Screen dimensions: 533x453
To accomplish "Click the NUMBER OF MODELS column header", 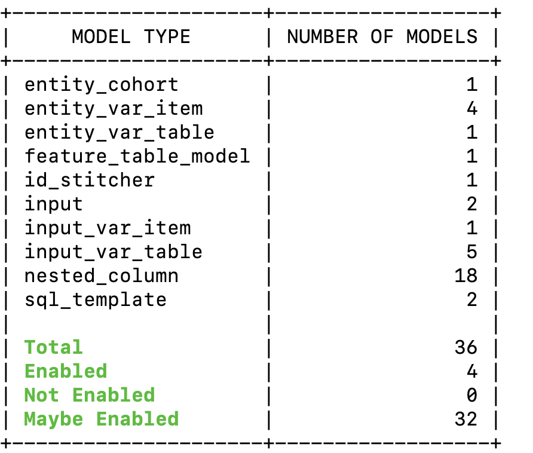I will tap(382, 36).
